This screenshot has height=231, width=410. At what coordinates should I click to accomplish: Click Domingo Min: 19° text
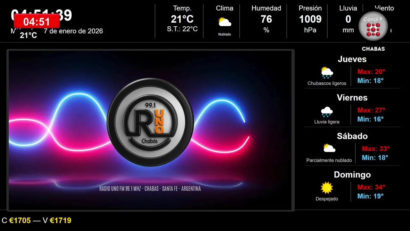point(370,196)
